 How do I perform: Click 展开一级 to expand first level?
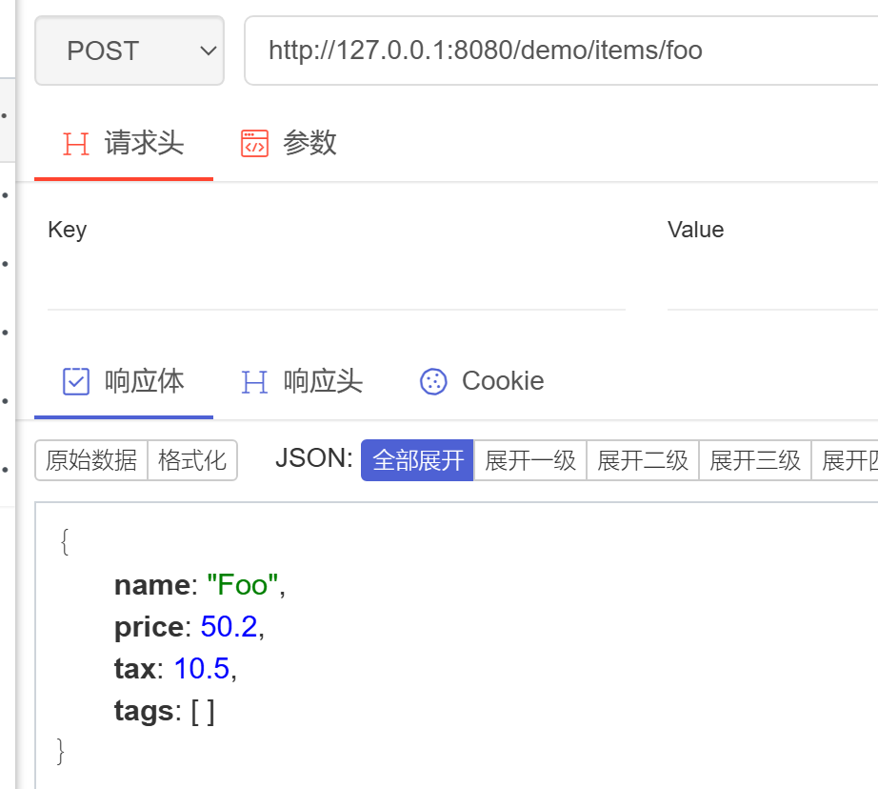(x=530, y=460)
